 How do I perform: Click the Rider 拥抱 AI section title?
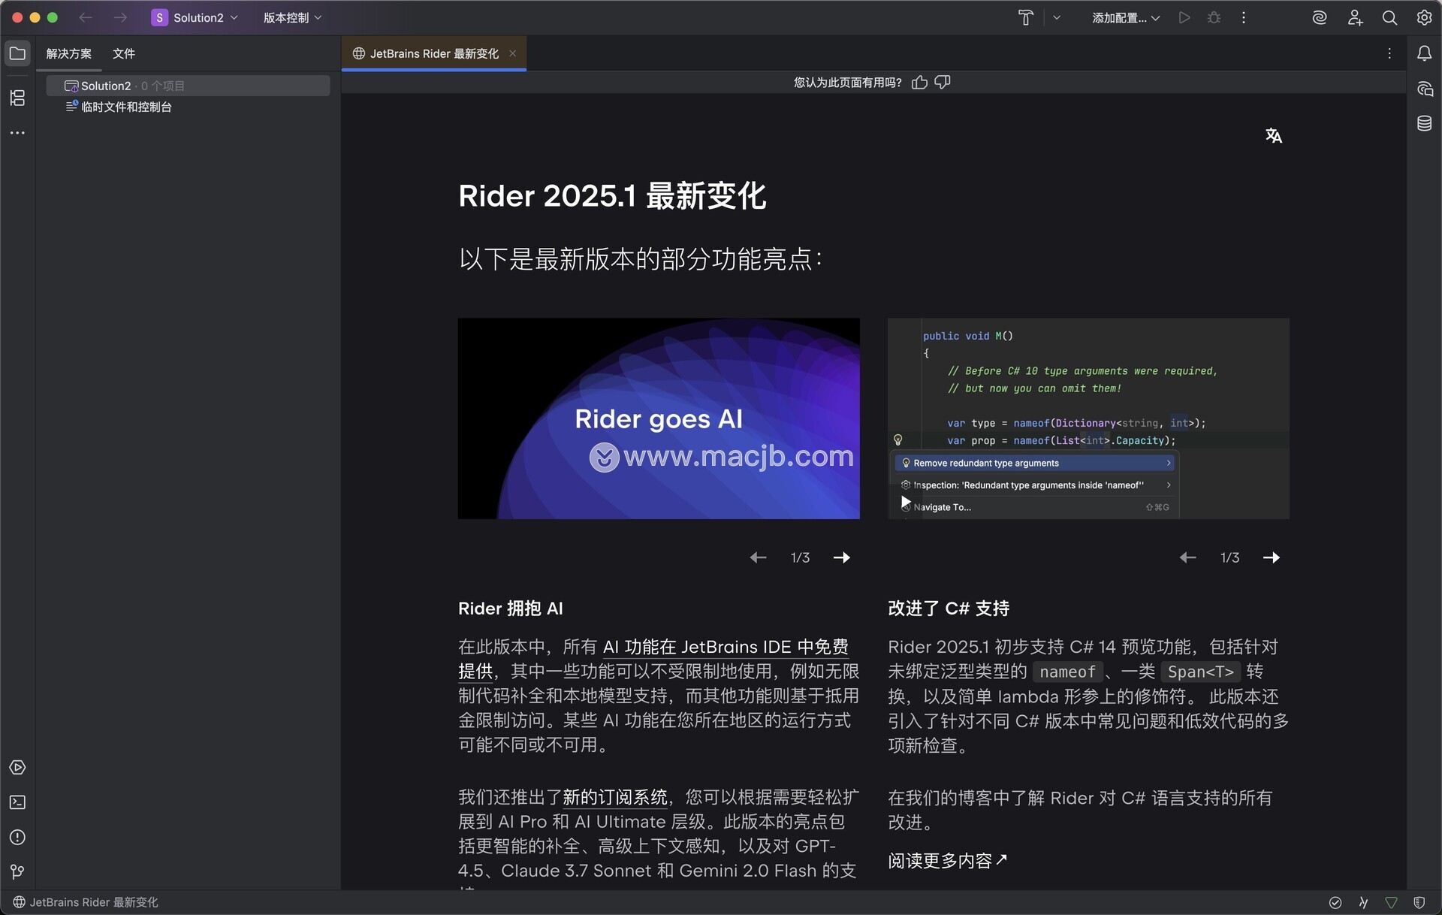point(511,608)
